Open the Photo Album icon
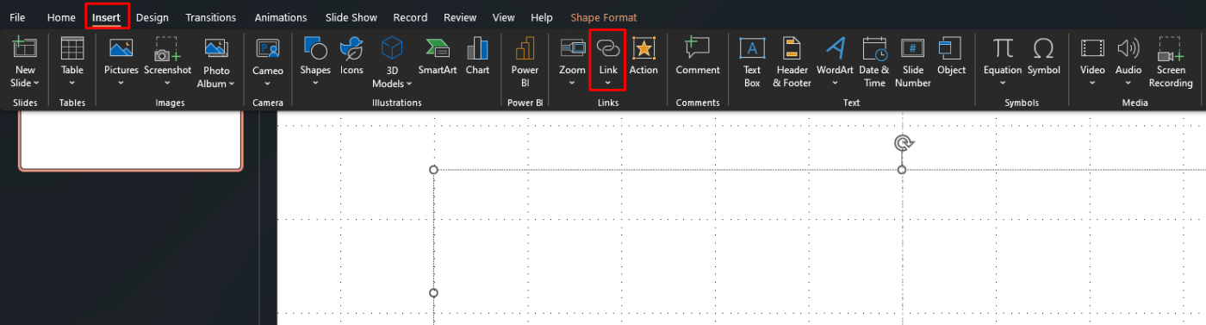The width and height of the screenshot is (1206, 325). point(216,48)
